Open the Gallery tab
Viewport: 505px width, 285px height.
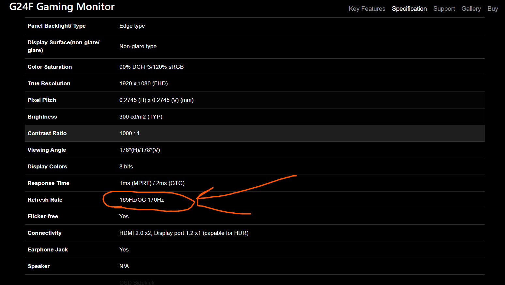[471, 9]
